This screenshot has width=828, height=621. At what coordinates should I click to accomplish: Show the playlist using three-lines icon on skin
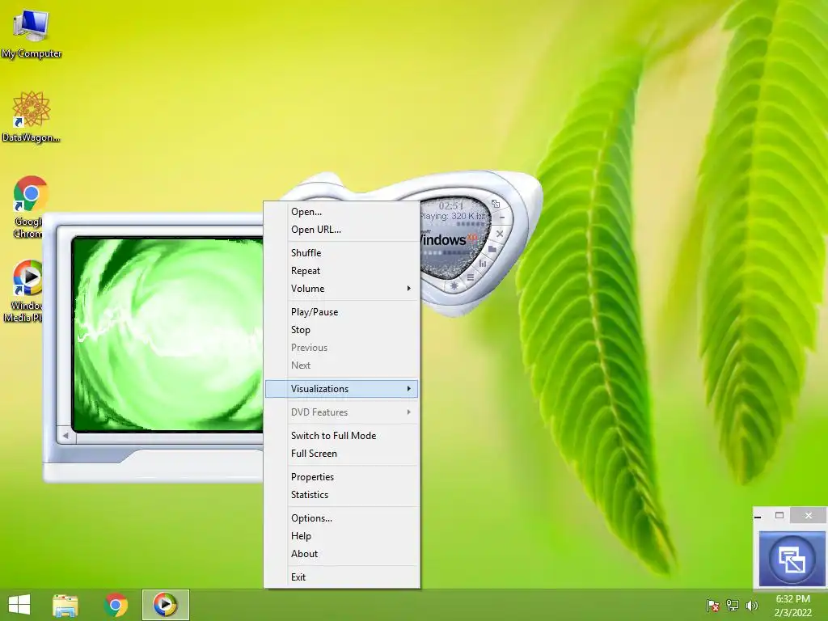(x=470, y=277)
